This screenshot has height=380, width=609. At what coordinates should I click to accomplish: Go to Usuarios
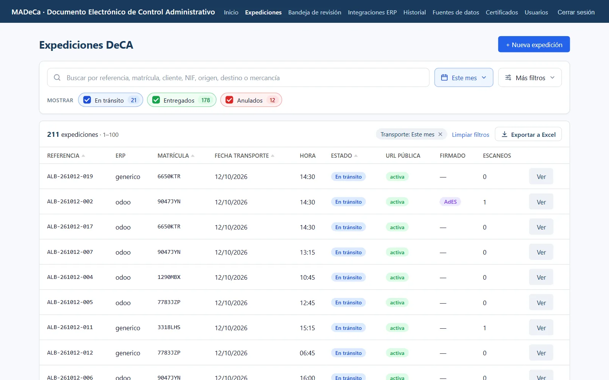(x=536, y=12)
